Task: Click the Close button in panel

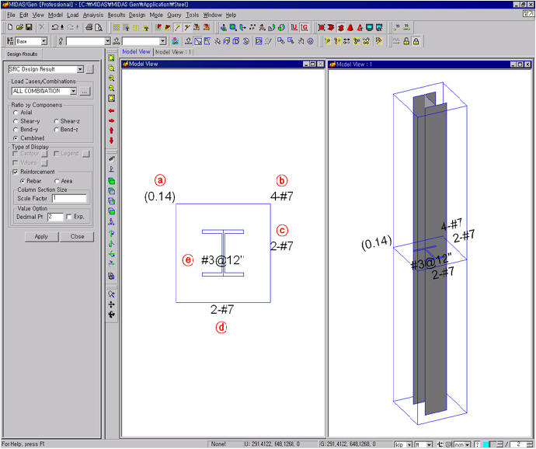Action: coord(77,237)
